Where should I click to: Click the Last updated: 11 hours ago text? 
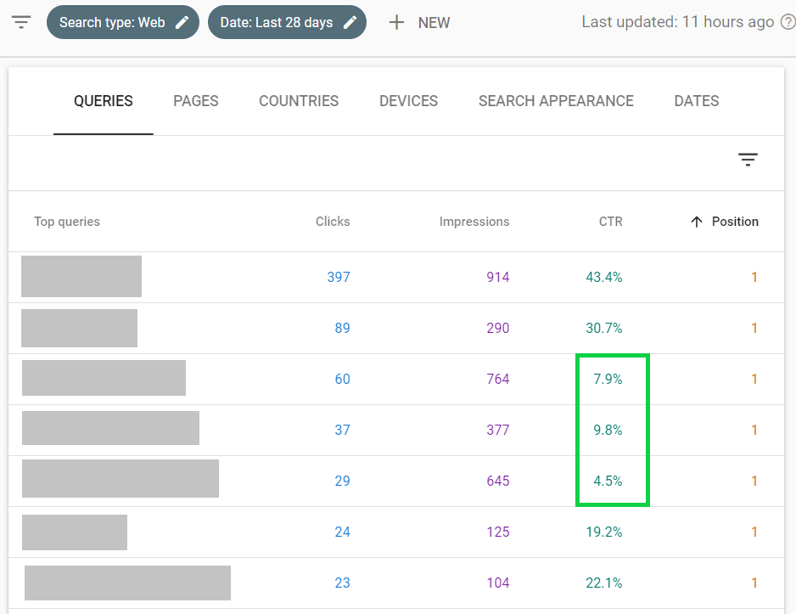[x=678, y=22]
